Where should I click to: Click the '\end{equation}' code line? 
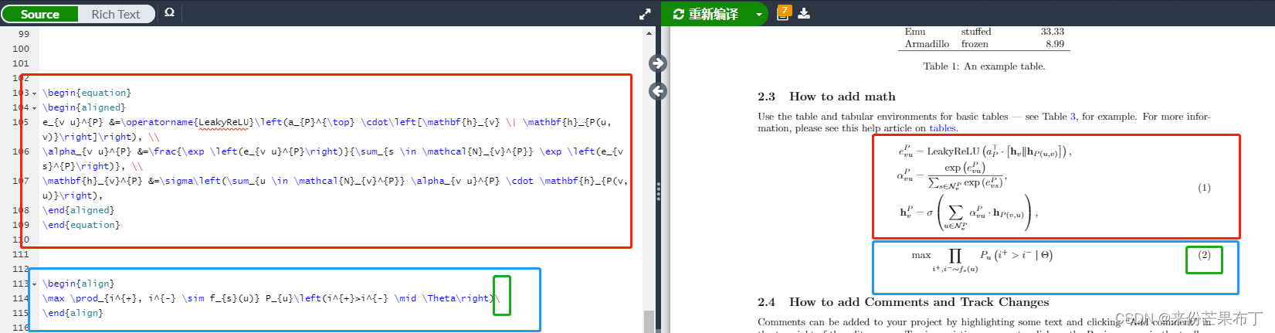81,225
